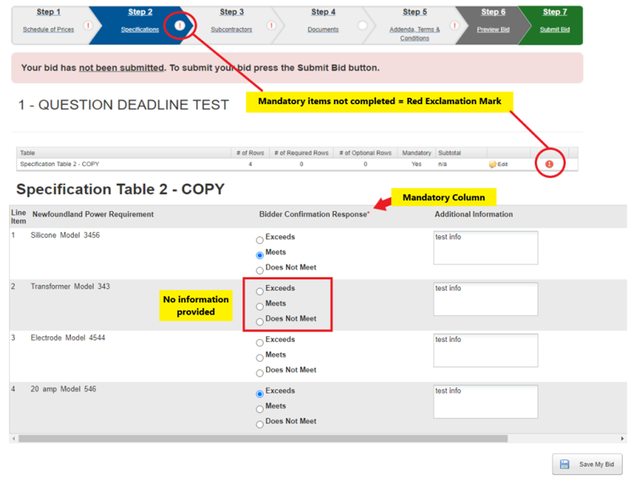Click Additional Information box for 20 amp Model 546

point(486,402)
